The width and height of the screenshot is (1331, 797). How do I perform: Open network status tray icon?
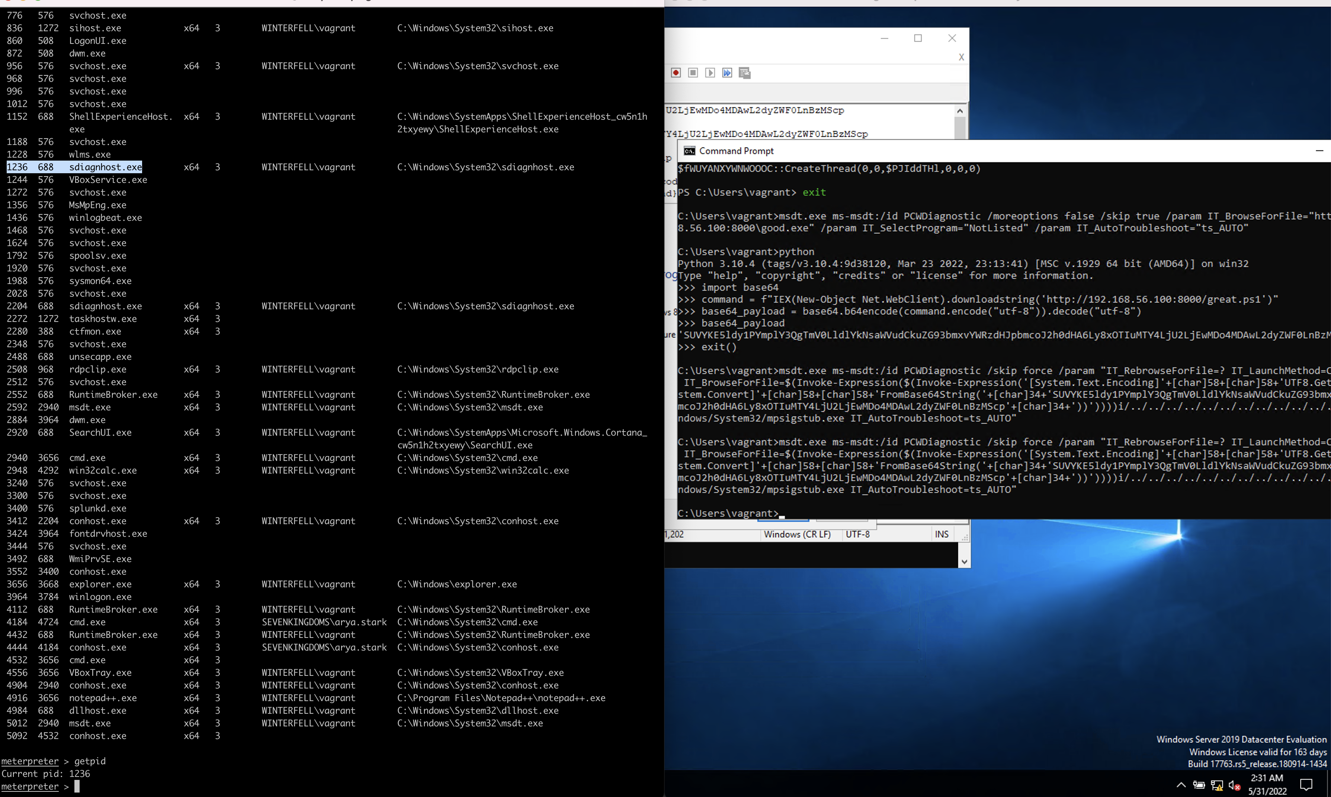pyautogui.click(x=1216, y=785)
